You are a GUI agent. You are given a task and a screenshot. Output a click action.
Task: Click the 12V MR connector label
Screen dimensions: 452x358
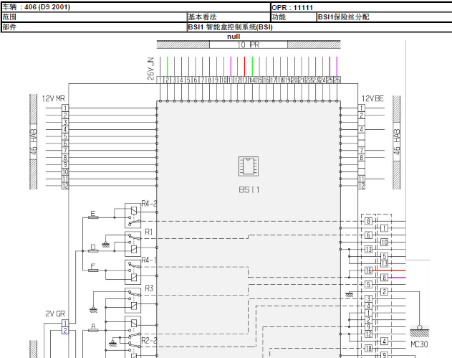pos(53,98)
